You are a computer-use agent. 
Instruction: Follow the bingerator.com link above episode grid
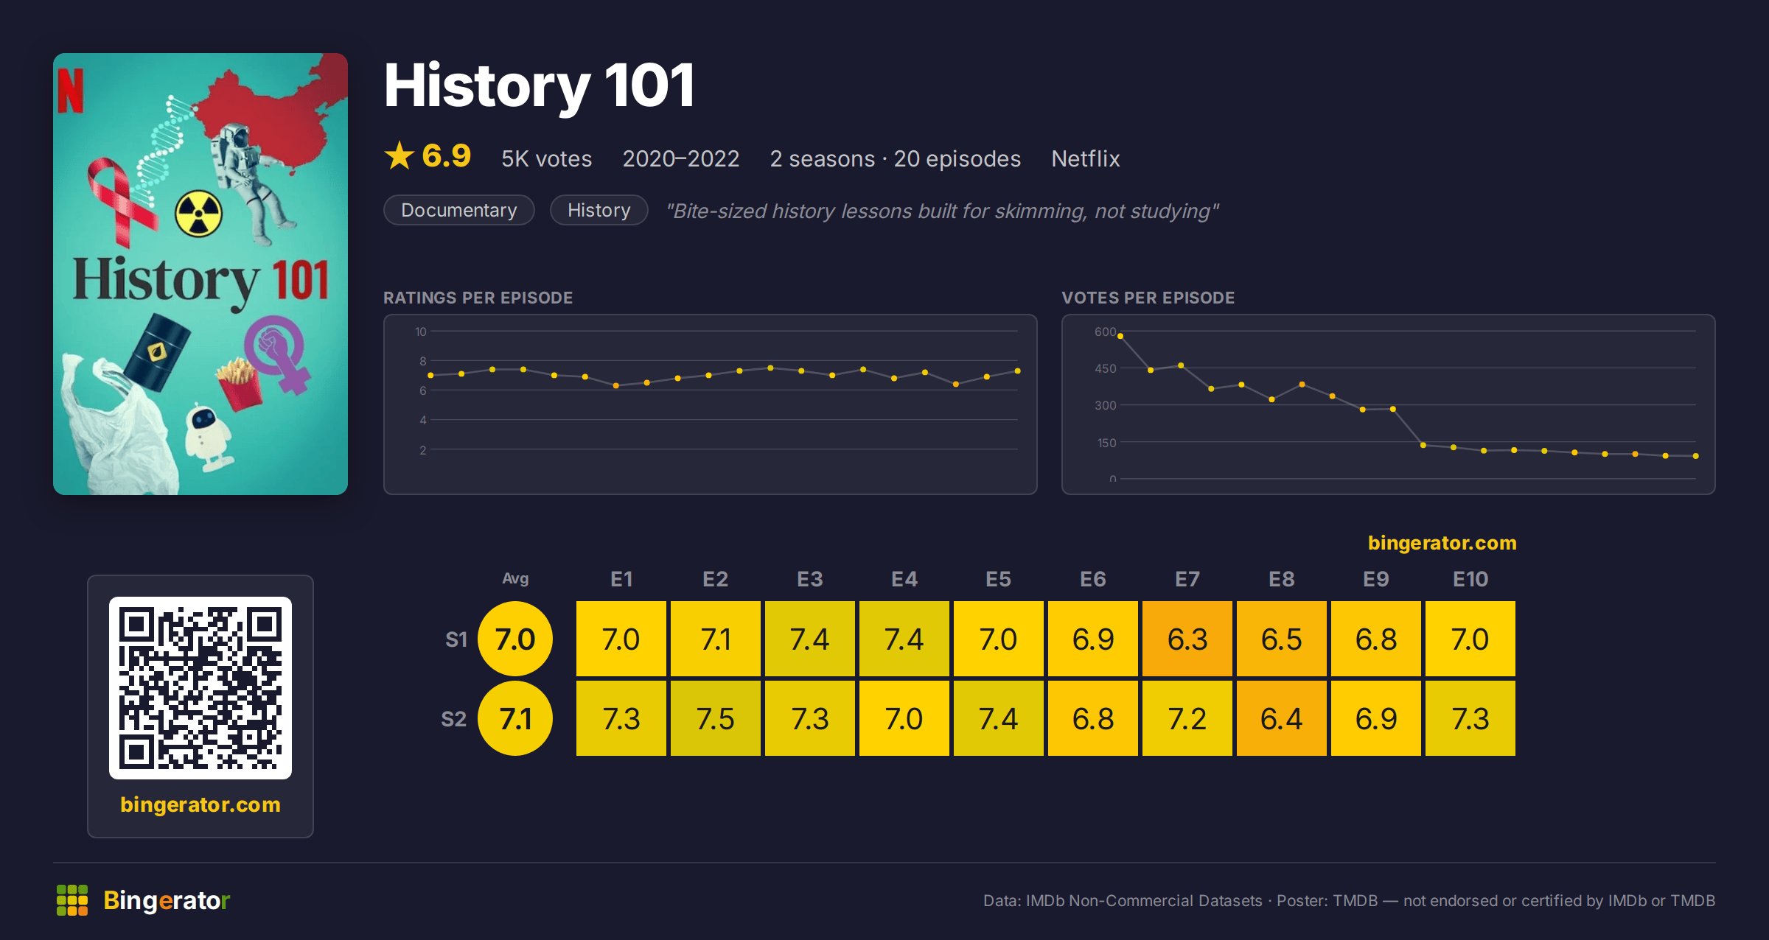click(1442, 543)
